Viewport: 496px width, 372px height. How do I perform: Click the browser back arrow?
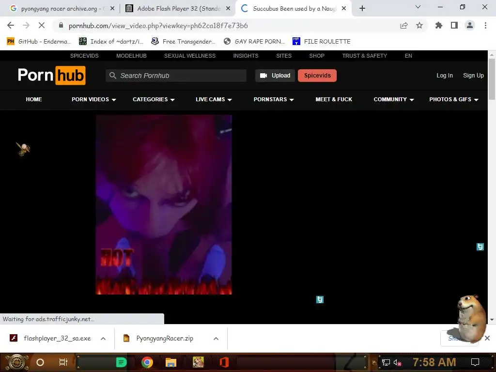tap(11, 25)
